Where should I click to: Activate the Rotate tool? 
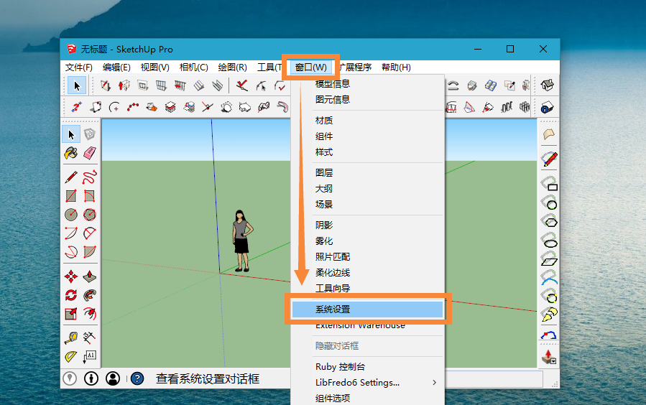click(x=71, y=295)
